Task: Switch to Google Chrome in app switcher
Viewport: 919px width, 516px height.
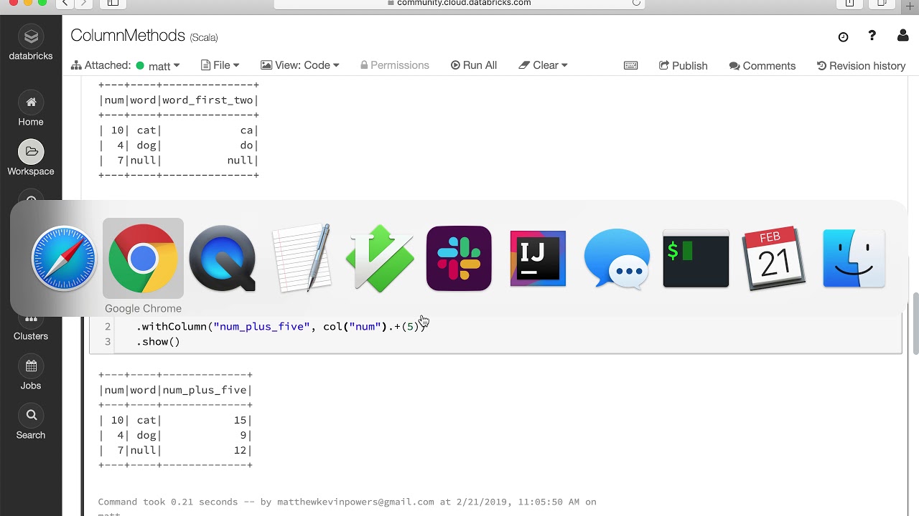Action: pos(143,259)
